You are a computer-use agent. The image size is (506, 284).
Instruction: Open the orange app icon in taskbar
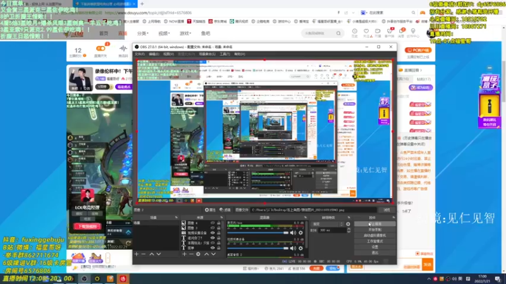(110, 279)
